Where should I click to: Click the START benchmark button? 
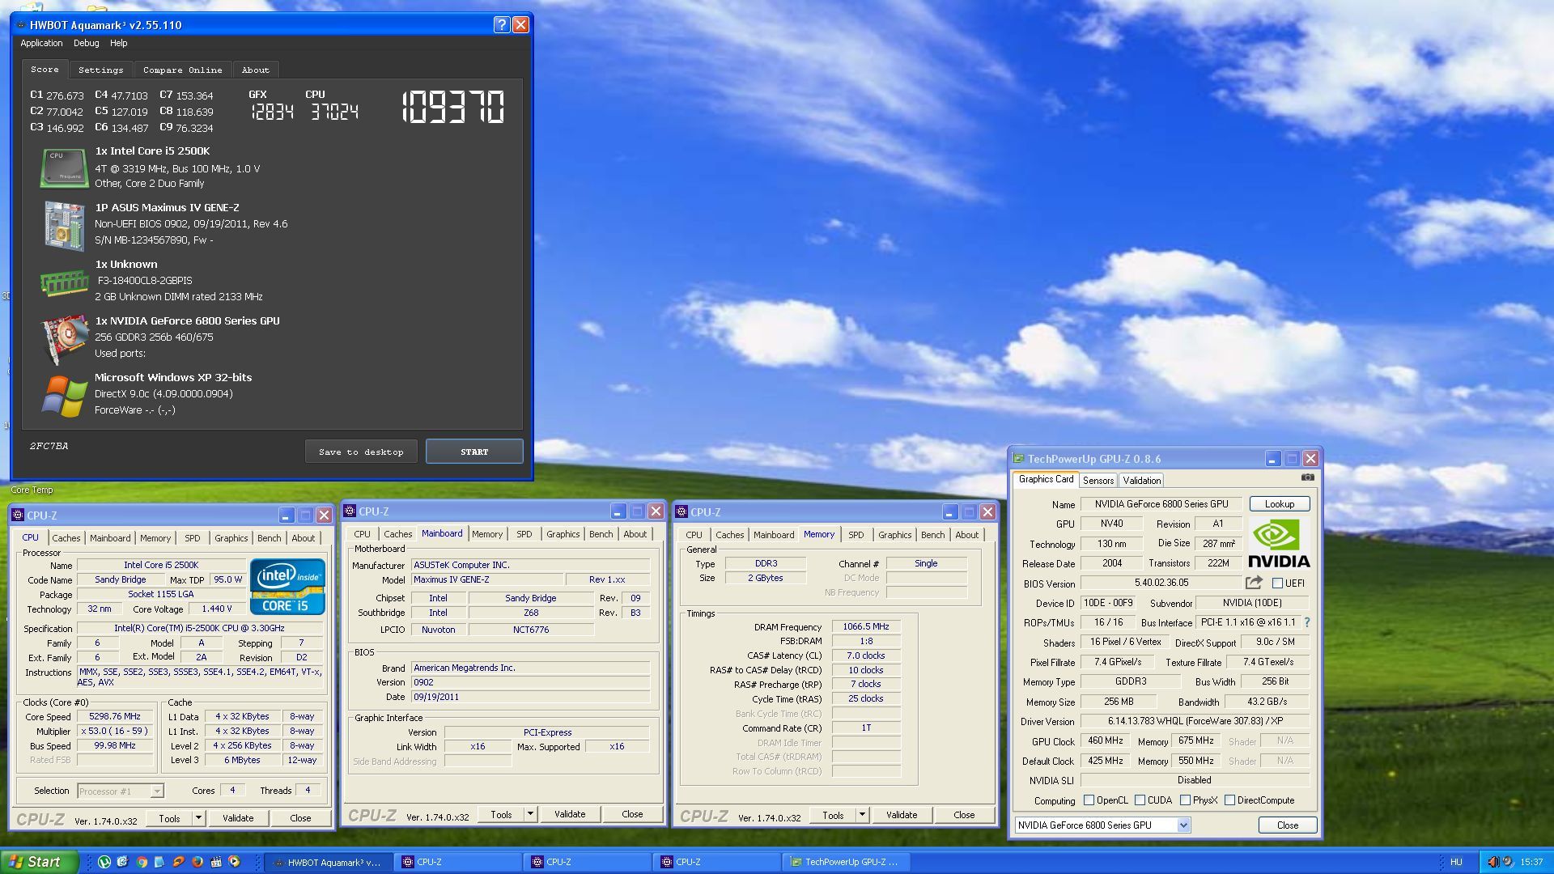point(474,452)
